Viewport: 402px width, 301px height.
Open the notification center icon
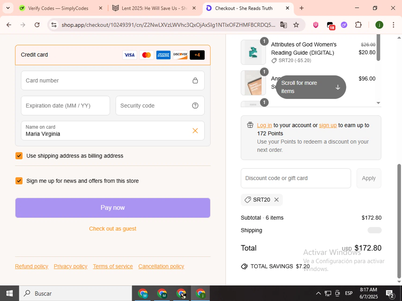(390, 294)
